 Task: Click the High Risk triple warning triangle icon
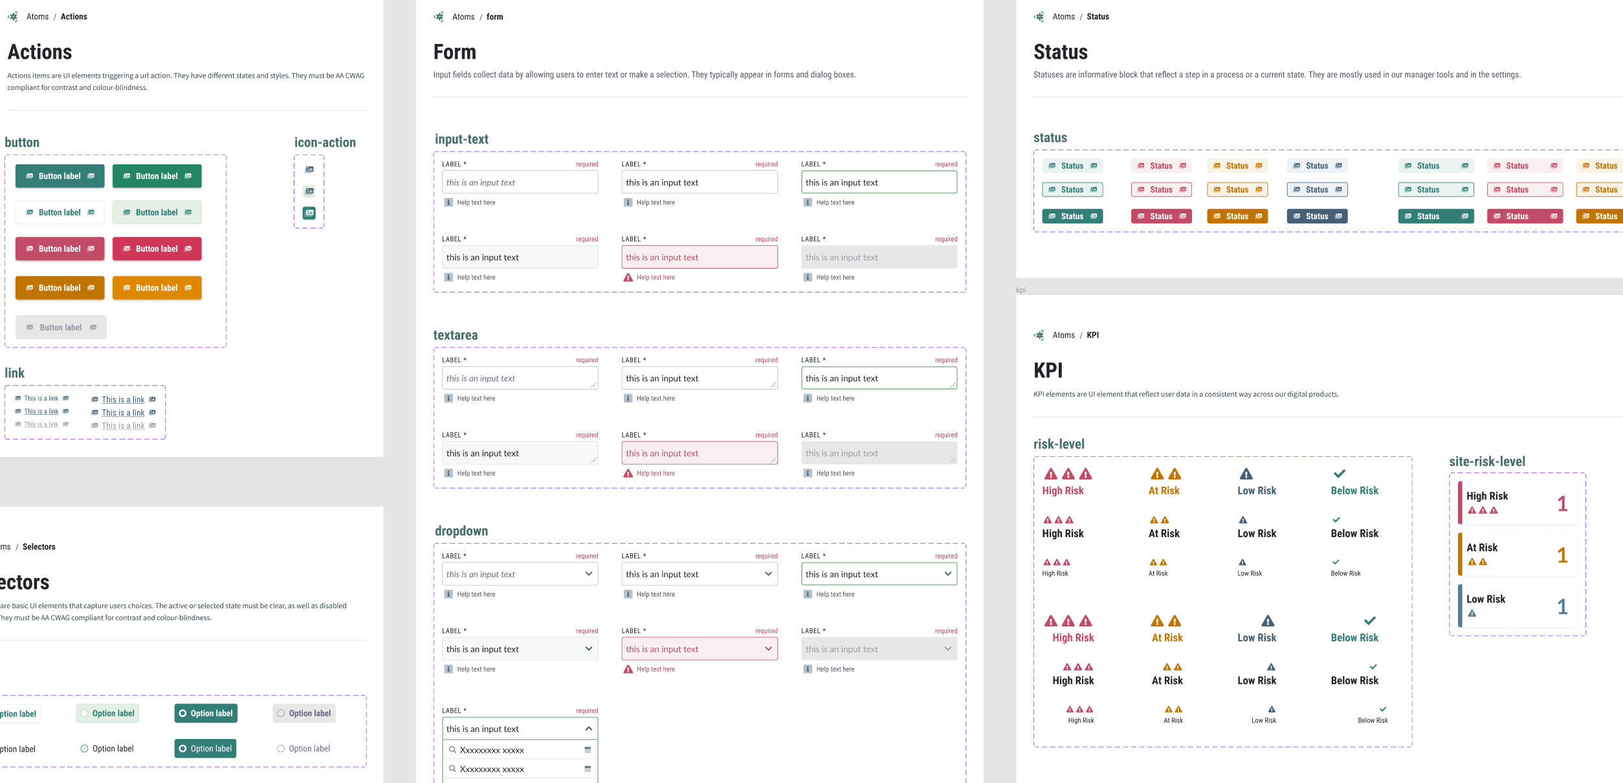click(1066, 474)
